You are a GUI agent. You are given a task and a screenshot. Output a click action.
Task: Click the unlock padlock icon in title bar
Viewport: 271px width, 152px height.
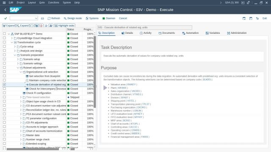(x=249, y=3)
